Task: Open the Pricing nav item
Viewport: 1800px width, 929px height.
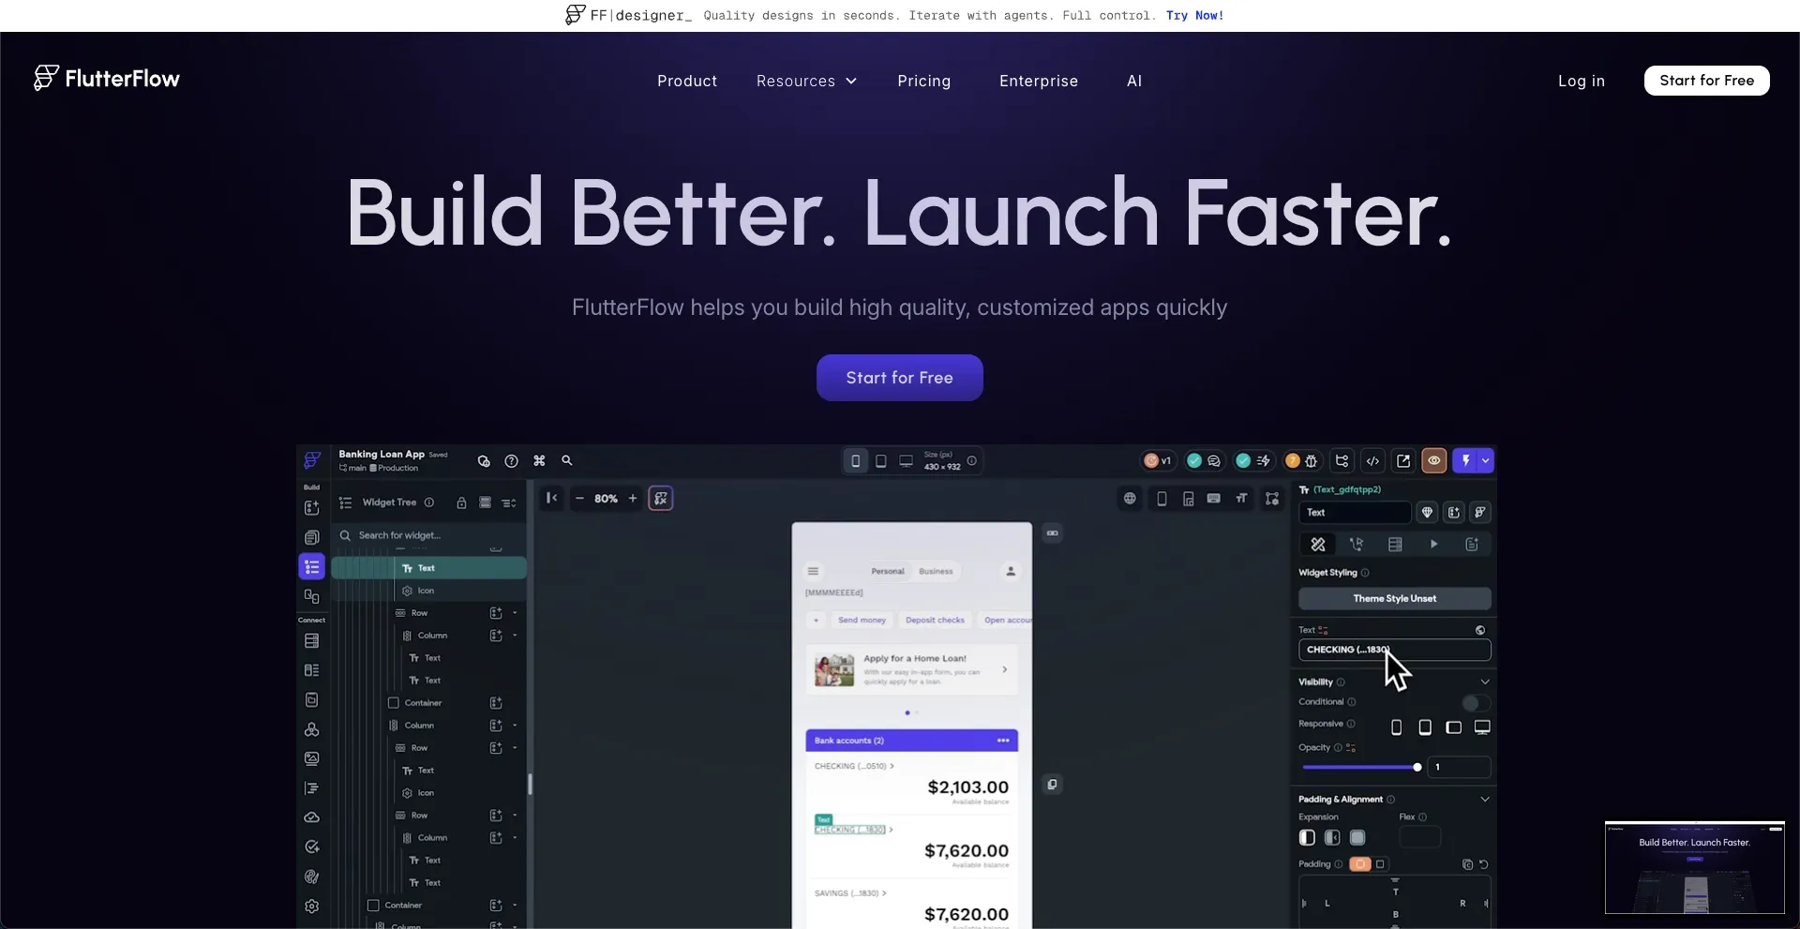Action: coord(923,82)
